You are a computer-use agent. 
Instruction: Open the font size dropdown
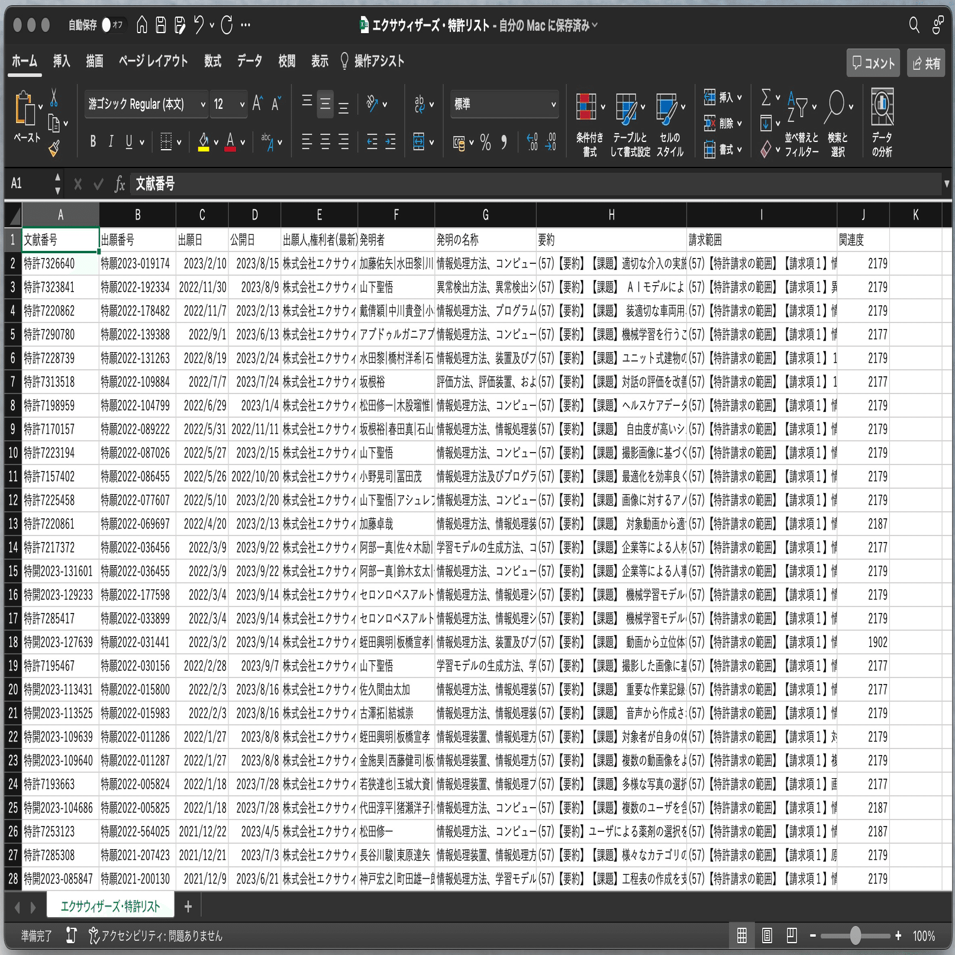coord(242,104)
